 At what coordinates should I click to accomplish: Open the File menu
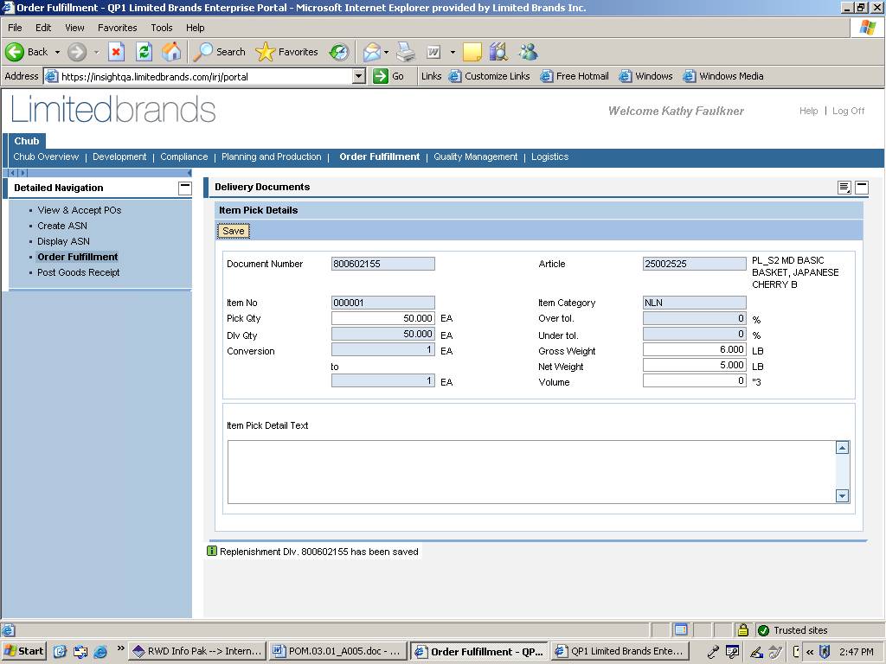pyautogui.click(x=15, y=28)
